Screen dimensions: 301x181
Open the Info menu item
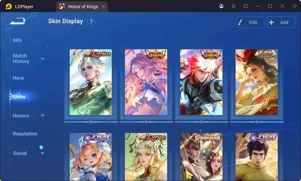[x=17, y=40]
